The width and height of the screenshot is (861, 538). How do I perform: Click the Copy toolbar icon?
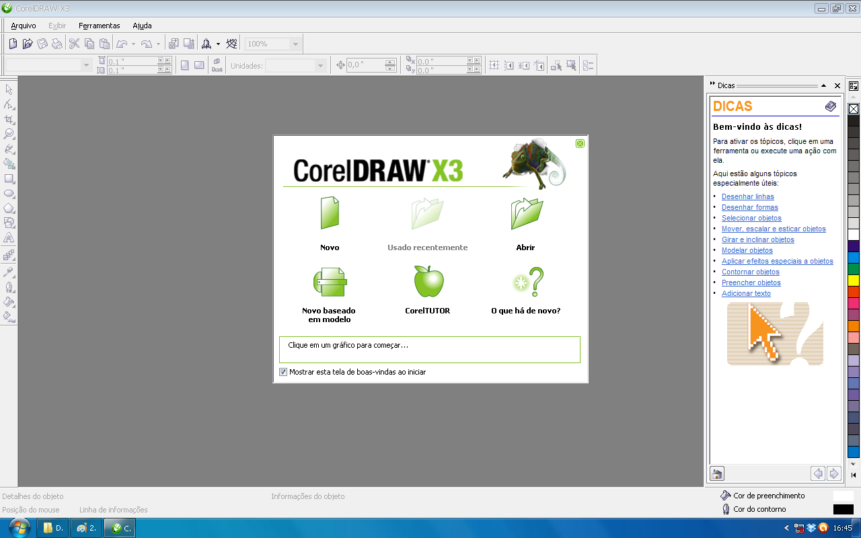tap(89, 44)
